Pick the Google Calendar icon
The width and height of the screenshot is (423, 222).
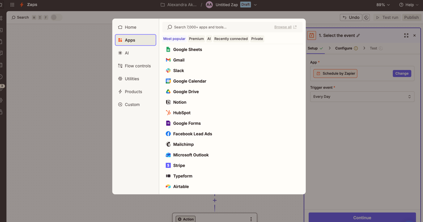[x=168, y=81]
